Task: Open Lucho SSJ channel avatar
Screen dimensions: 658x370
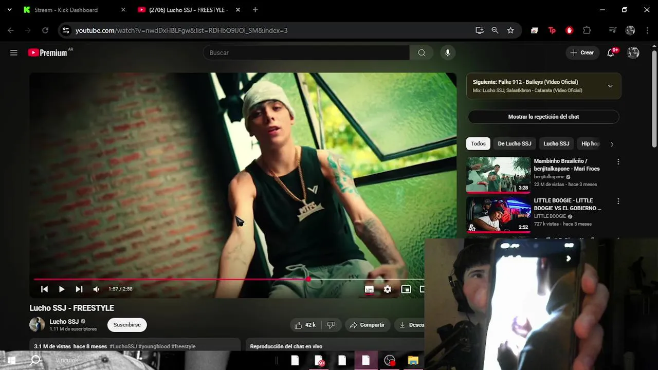Action: (37, 325)
